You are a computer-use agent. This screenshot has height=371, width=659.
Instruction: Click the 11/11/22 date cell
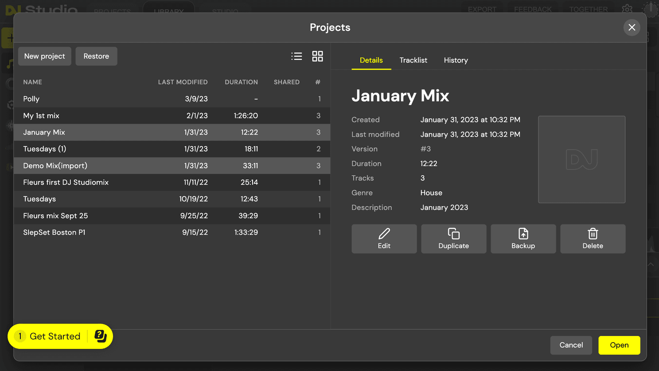click(195, 182)
